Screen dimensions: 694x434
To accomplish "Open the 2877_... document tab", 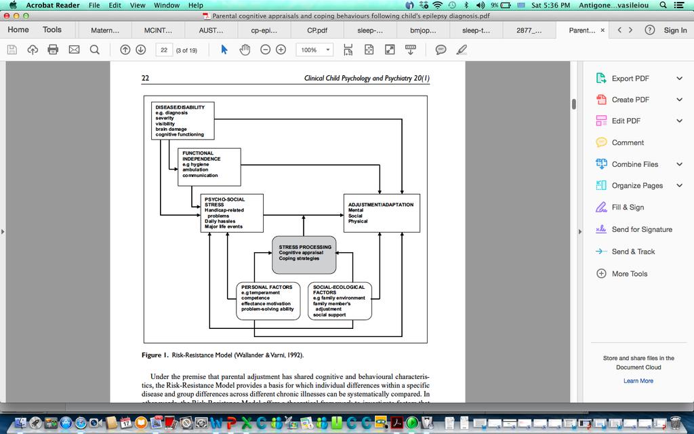I will [x=529, y=31].
